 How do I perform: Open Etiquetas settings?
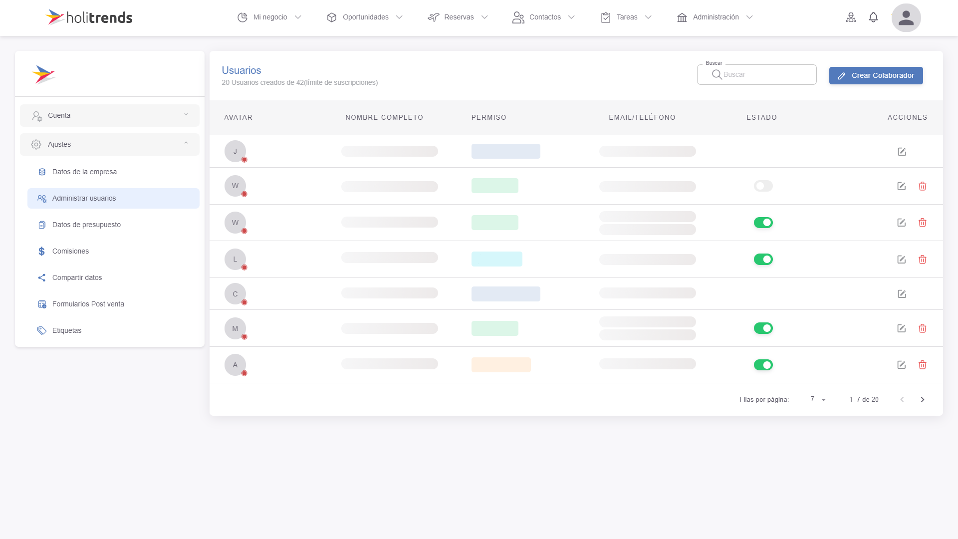(x=113, y=330)
